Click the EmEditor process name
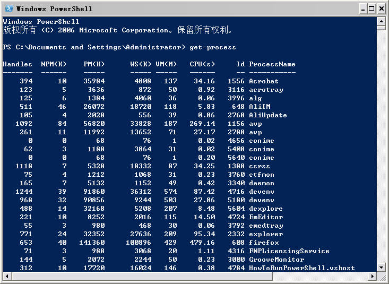The image size is (389, 284). point(266,217)
